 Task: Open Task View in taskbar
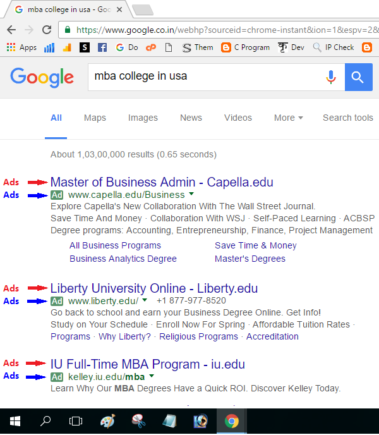point(76,421)
